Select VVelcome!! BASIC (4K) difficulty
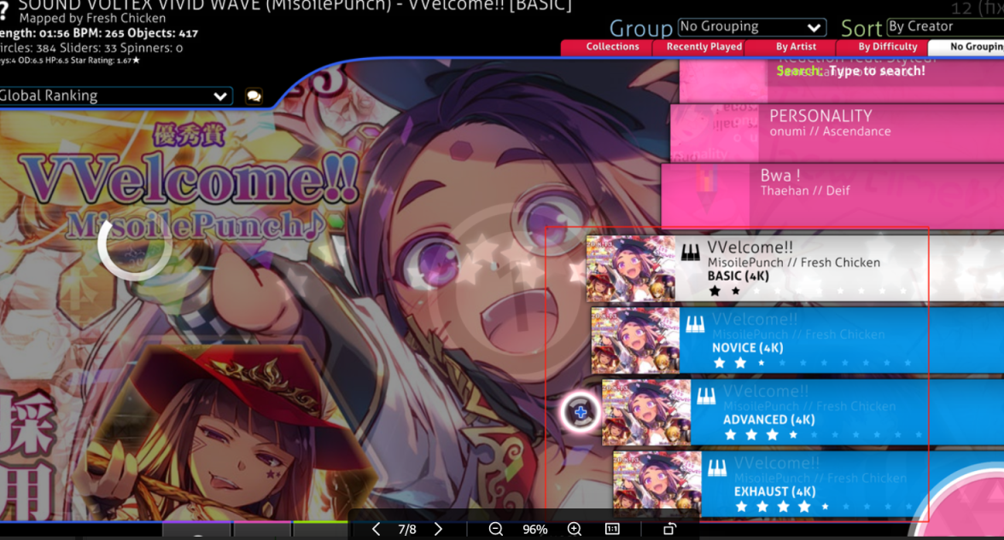1004x540 pixels. (x=795, y=268)
